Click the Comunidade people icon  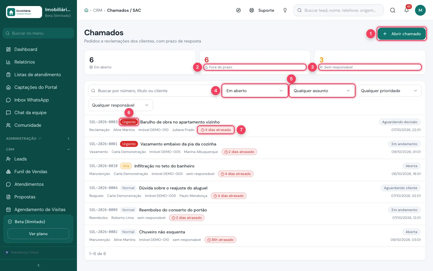tap(8, 125)
